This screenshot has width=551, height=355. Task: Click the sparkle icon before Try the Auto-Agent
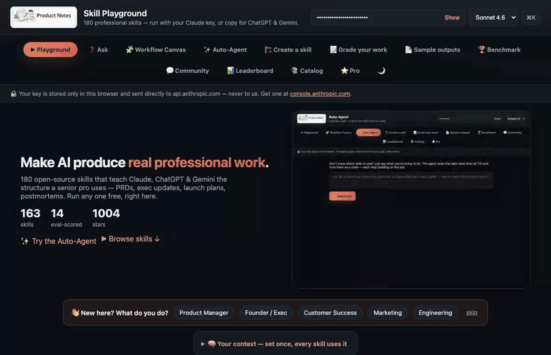tap(25, 241)
